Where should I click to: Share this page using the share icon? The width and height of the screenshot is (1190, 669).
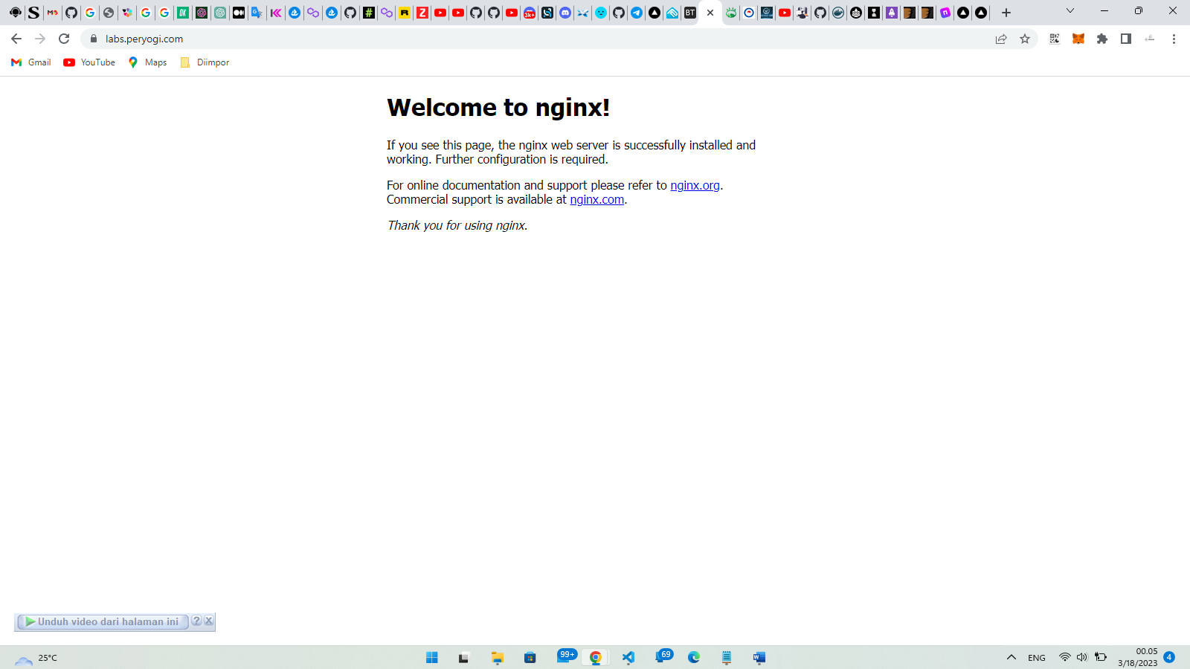point(1001,39)
